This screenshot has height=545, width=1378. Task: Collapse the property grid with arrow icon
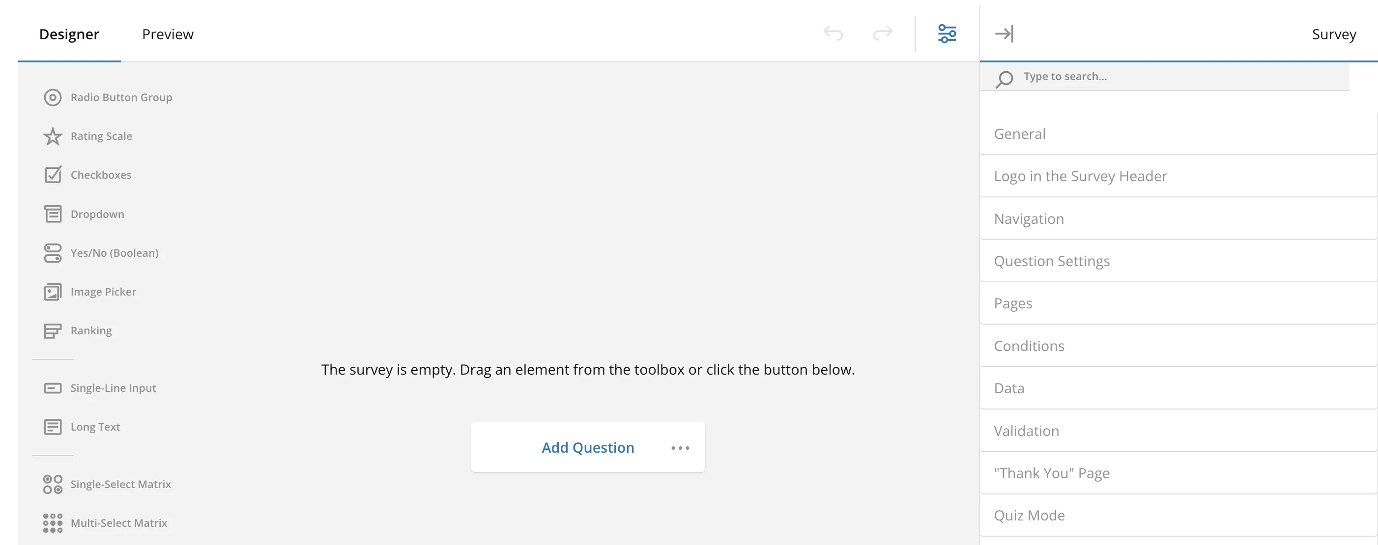[1004, 34]
